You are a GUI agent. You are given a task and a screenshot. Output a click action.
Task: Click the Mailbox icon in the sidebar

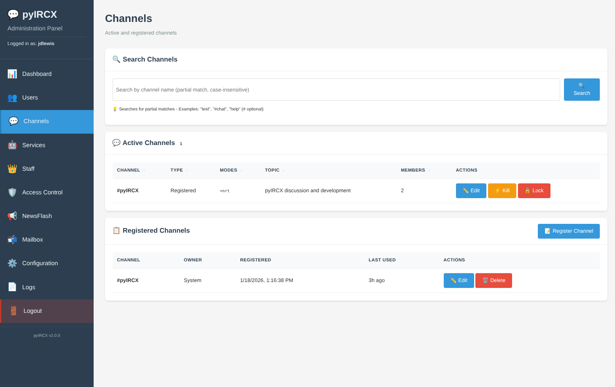(12, 239)
